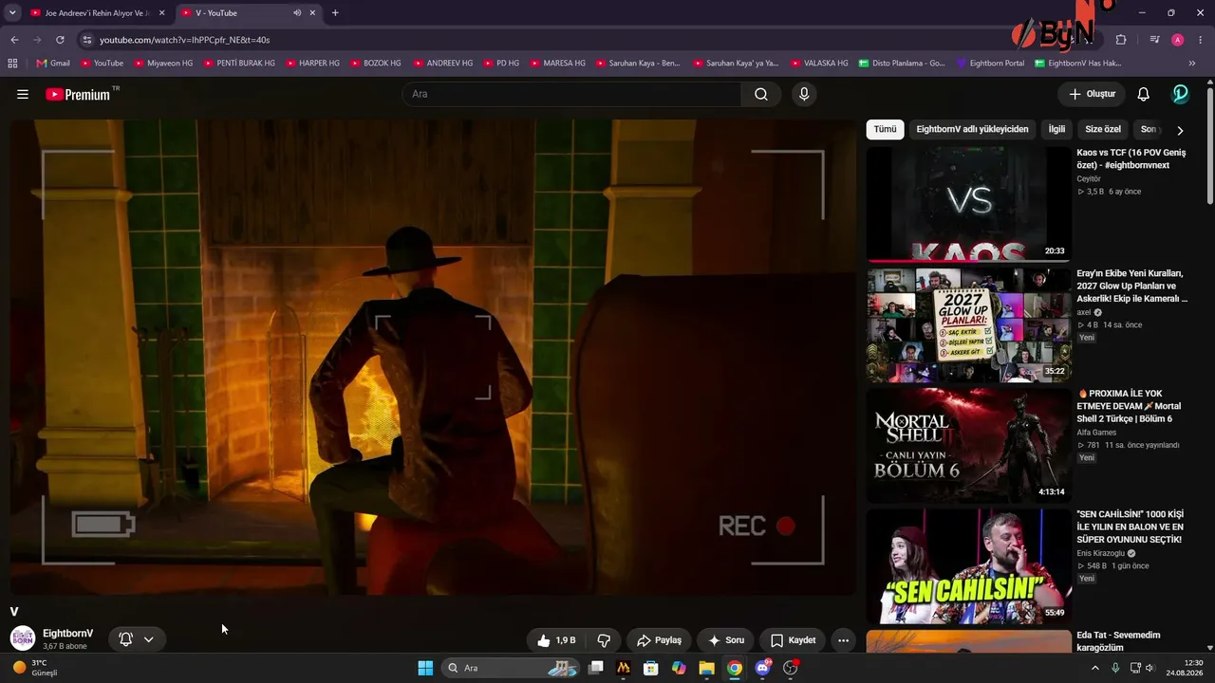Click the Soru ask button
The height and width of the screenshot is (683, 1215).
(726, 640)
